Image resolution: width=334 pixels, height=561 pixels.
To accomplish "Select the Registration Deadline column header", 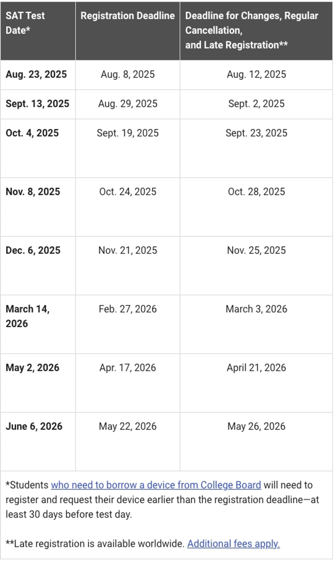I will click(128, 16).
